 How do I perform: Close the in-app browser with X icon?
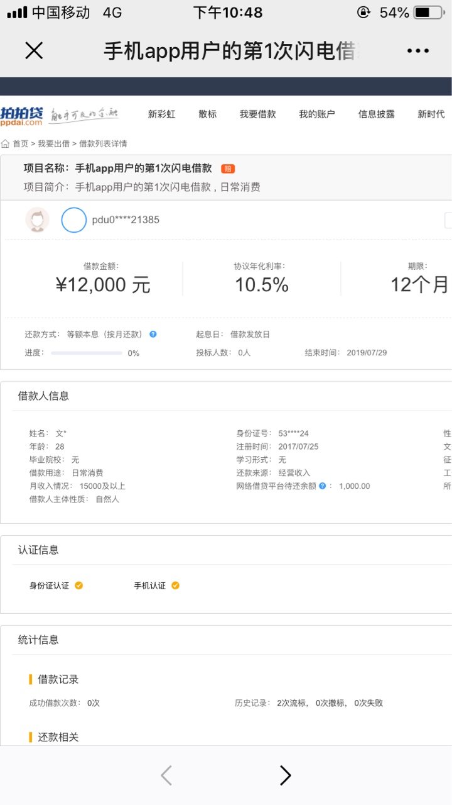pos(34,51)
